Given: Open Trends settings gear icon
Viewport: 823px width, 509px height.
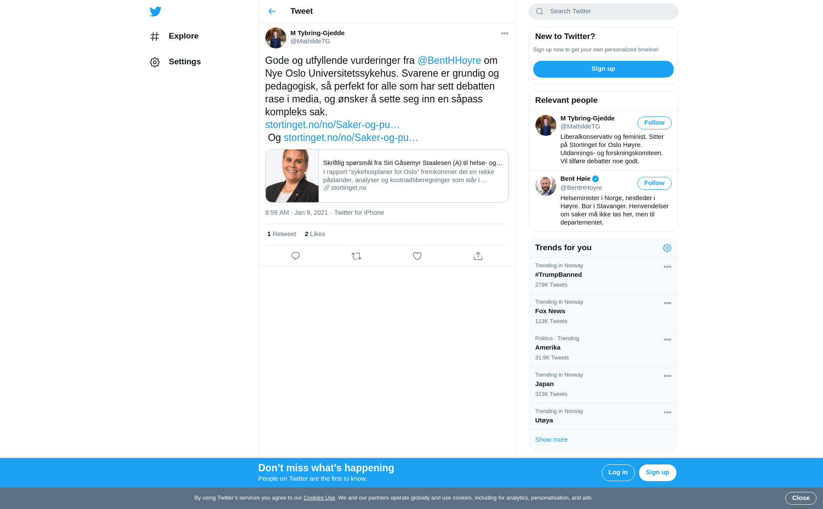Looking at the screenshot, I should tap(667, 248).
